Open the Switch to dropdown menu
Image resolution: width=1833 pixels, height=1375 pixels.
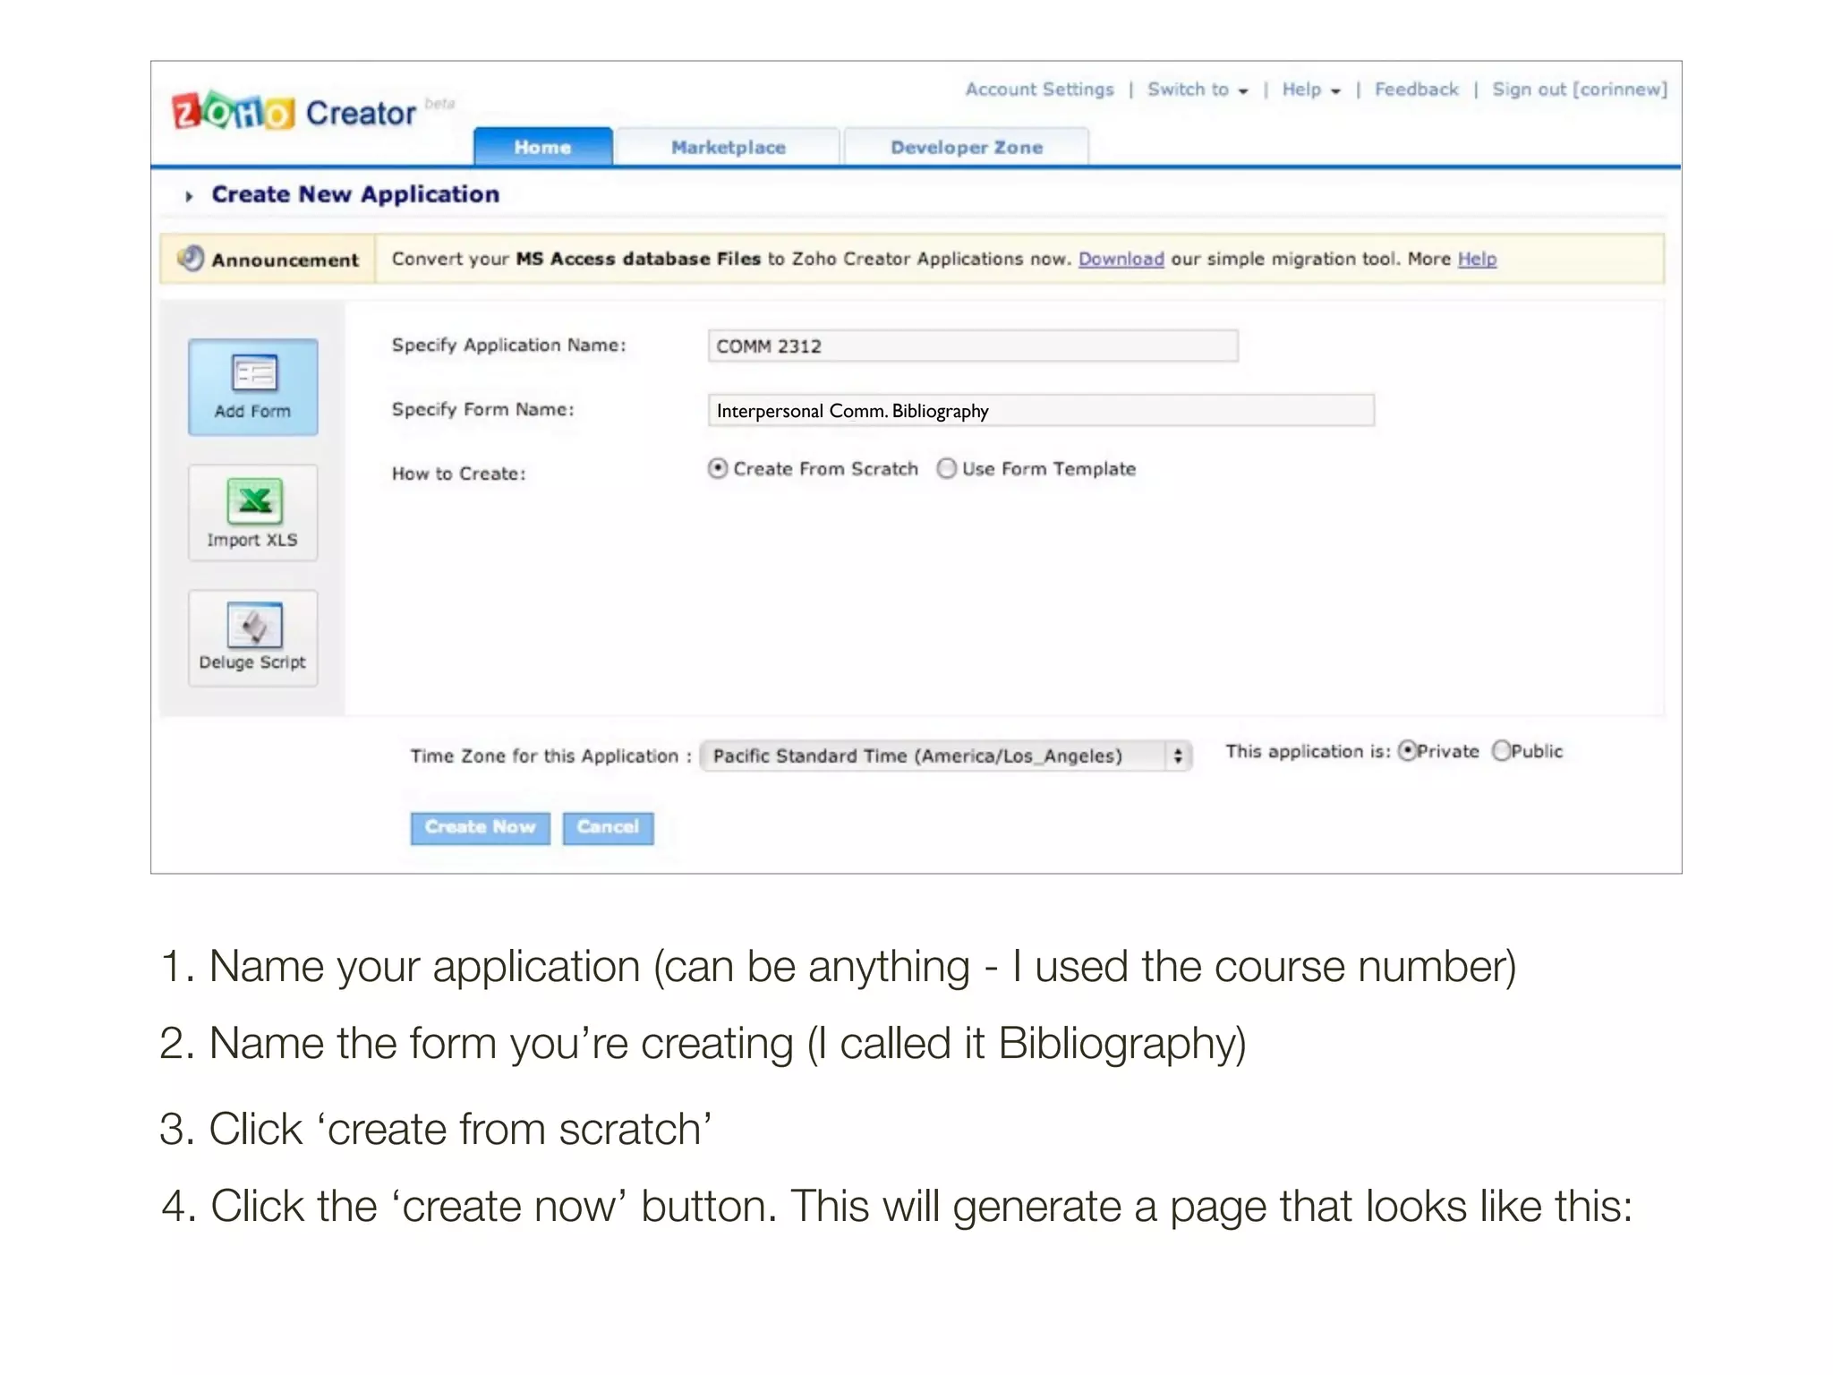[1198, 90]
